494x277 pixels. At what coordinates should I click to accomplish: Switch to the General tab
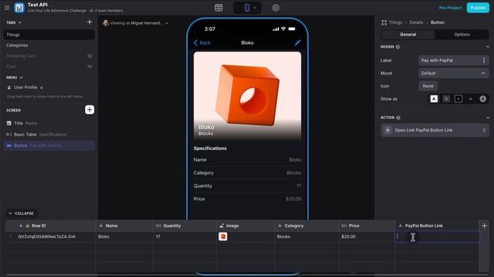408,35
